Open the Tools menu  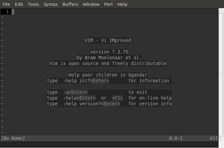click(33, 4)
